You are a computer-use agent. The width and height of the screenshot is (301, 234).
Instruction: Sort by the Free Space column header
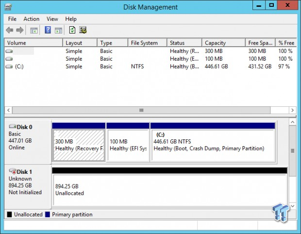(x=261, y=43)
